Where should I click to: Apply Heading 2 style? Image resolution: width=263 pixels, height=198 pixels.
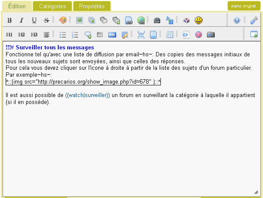click(21, 35)
